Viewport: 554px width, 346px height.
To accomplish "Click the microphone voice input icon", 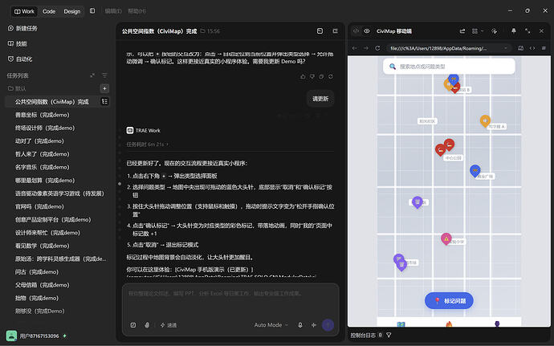I will coord(300,325).
